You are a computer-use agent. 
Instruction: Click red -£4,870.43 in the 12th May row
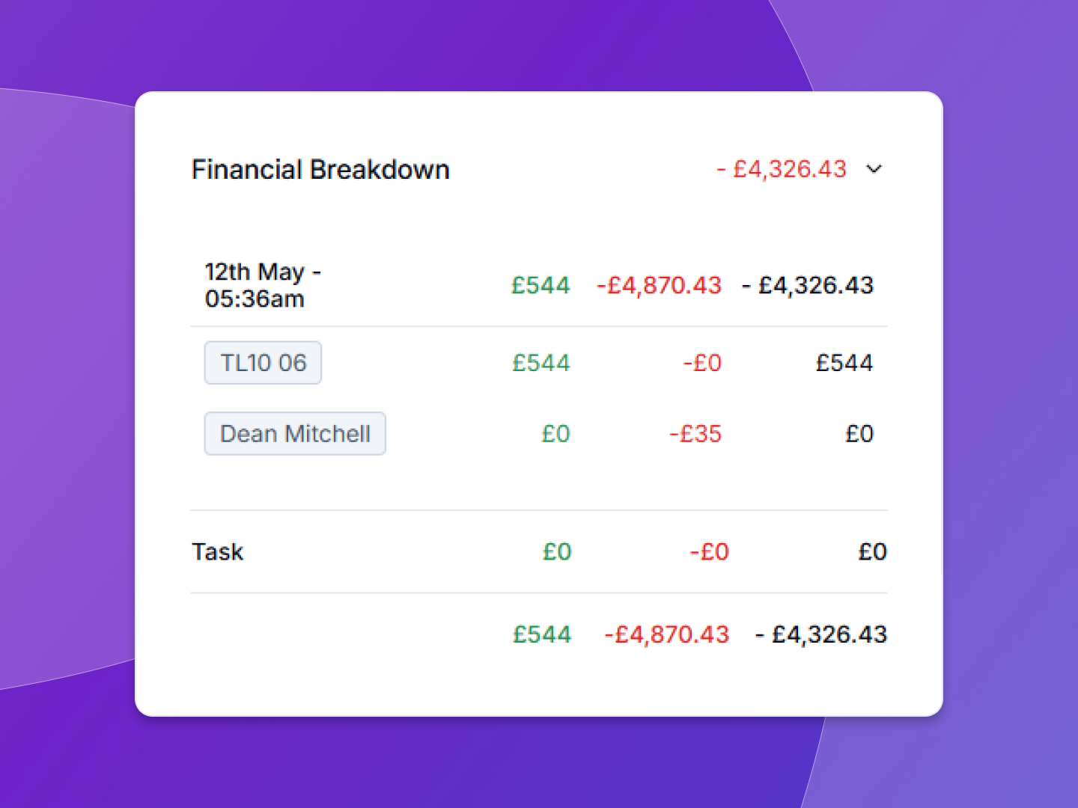point(659,285)
